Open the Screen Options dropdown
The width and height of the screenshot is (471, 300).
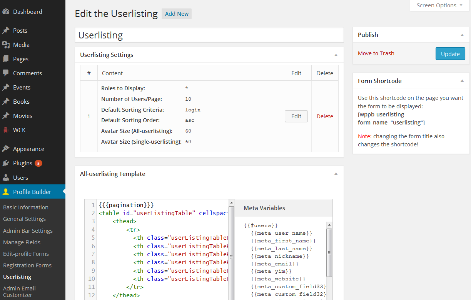pyautogui.click(x=440, y=5)
